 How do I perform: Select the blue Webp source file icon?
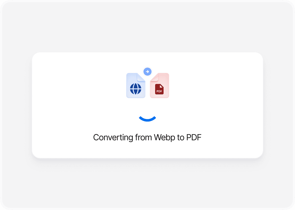click(x=136, y=86)
